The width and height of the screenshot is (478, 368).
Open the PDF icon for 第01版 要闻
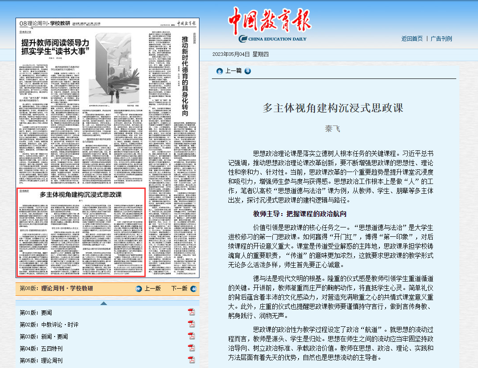(x=191, y=312)
